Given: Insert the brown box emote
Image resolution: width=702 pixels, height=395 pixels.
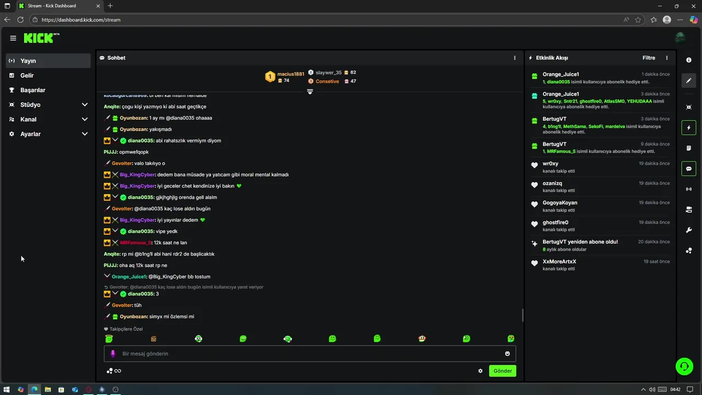Looking at the screenshot, I should tap(154, 338).
